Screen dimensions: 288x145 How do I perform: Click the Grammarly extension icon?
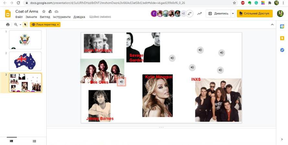point(256,3)
